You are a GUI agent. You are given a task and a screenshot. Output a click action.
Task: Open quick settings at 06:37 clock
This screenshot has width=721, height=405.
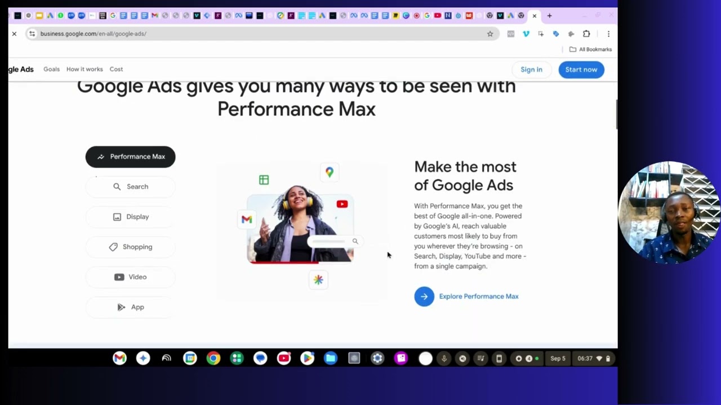(594, 358)
